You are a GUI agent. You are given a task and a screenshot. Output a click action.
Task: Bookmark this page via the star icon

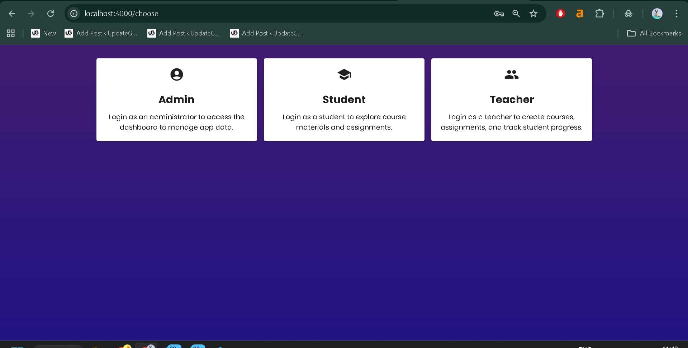point(533,14)
